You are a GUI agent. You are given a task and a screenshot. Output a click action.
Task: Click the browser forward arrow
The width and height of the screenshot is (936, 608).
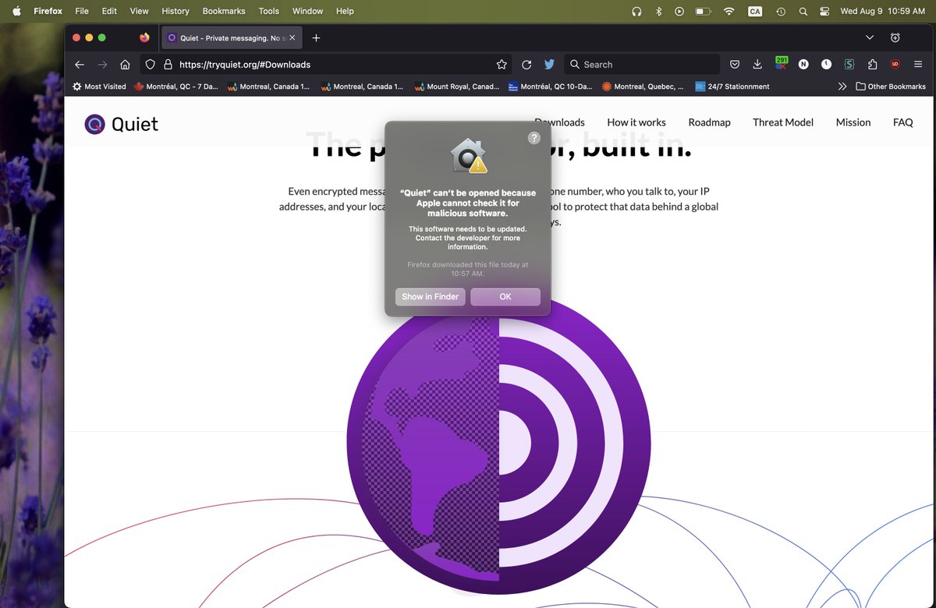pos(102,65)
